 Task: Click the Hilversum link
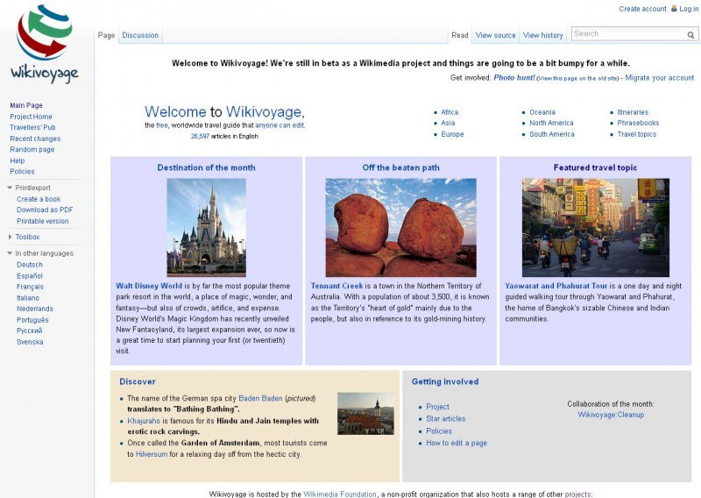[x=152, y=454]
